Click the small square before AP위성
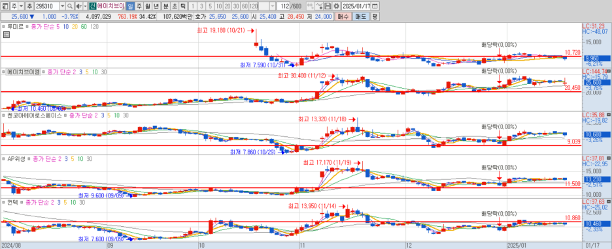The image size is (612, 249). (x=3, y=159)
